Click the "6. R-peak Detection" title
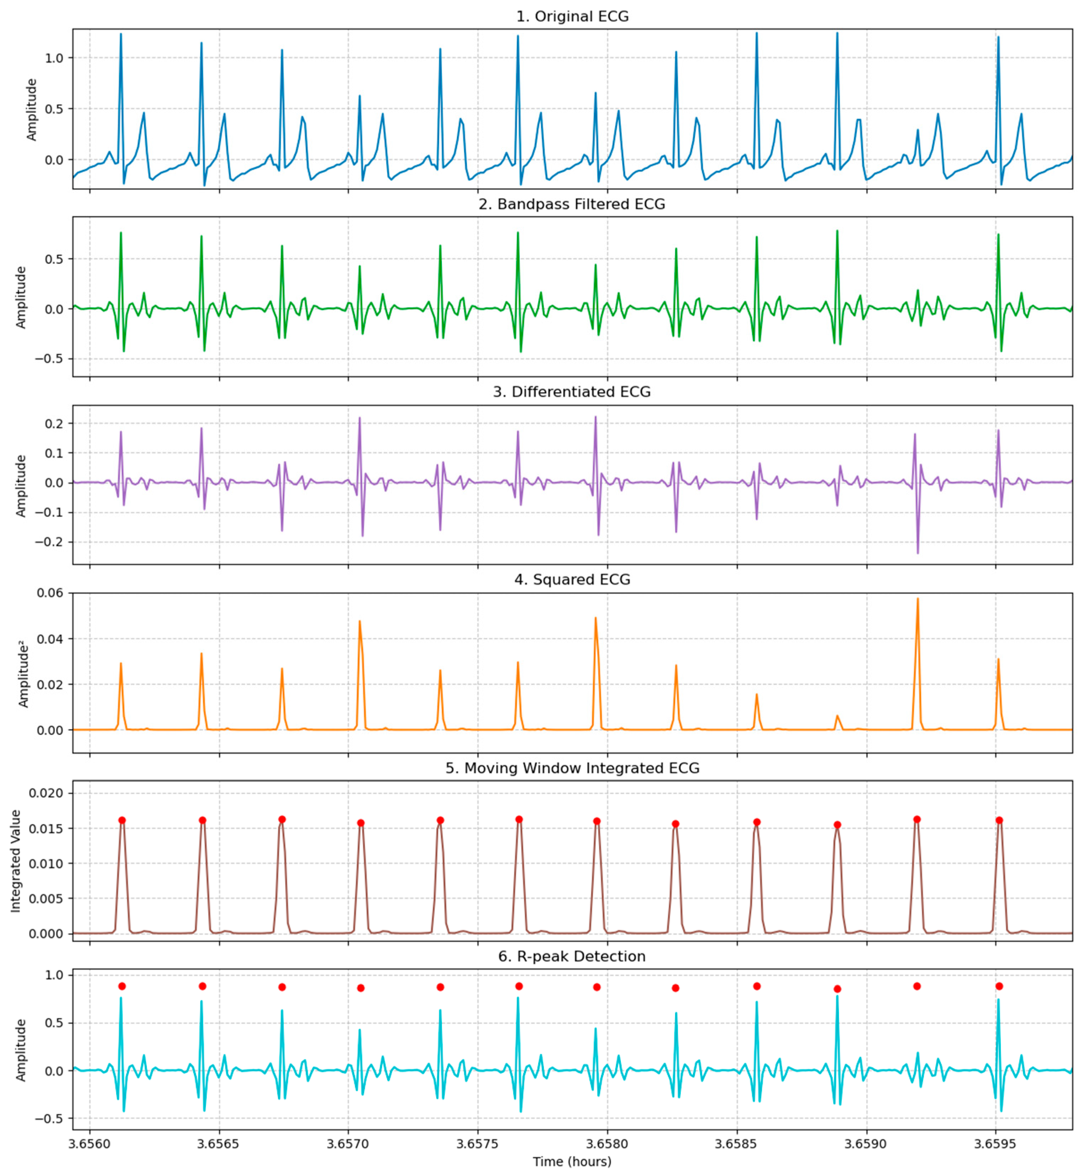The image size is (1081, 1175). click(x=572, y=956)
